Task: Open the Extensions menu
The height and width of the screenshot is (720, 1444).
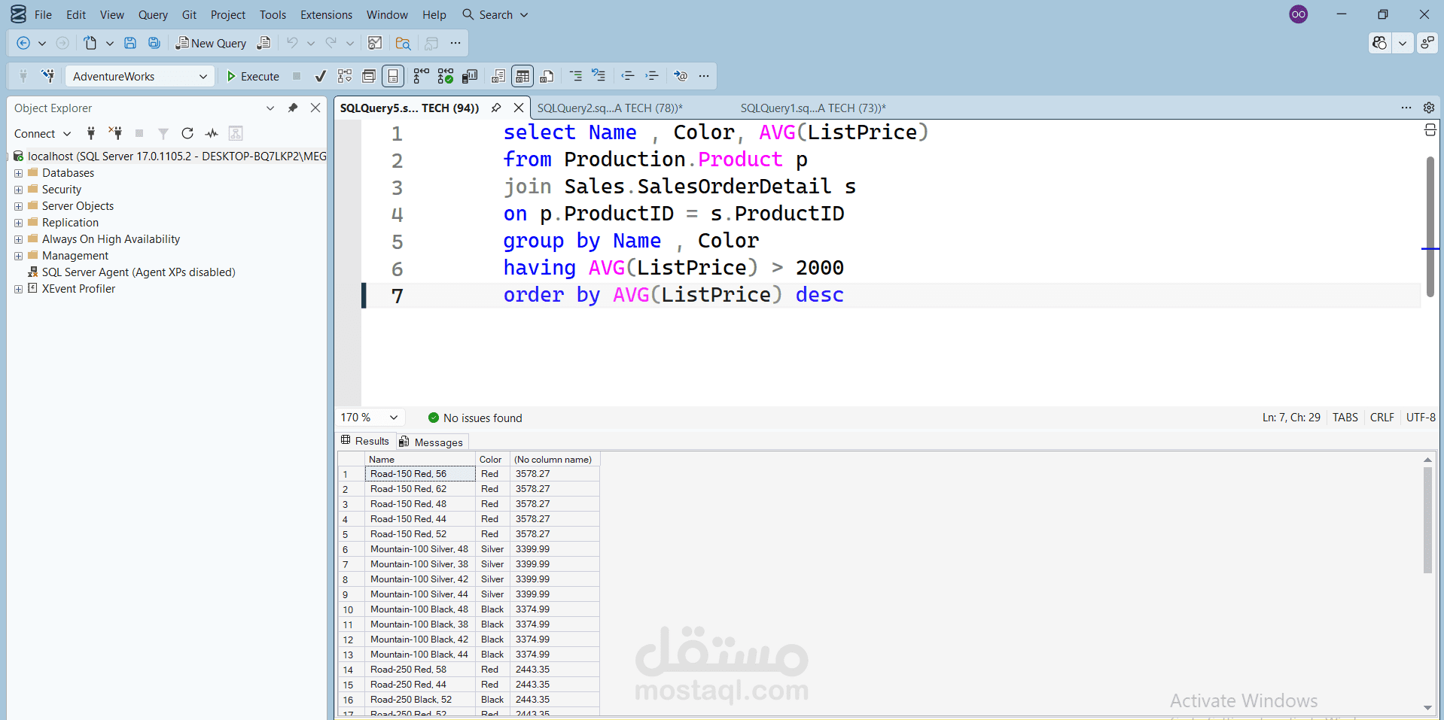Action: coord(326,14)
